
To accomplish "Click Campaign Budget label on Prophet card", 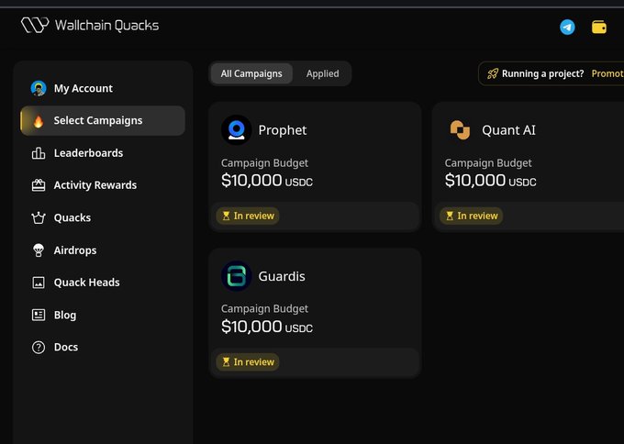I will pyautogui.click(x=264, y=163).
